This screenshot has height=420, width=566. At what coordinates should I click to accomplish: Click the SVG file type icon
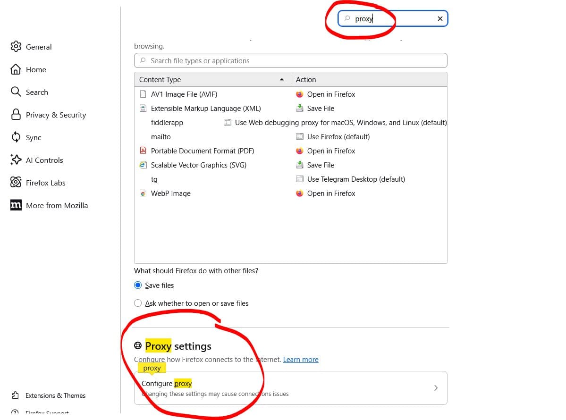point(143,165)
